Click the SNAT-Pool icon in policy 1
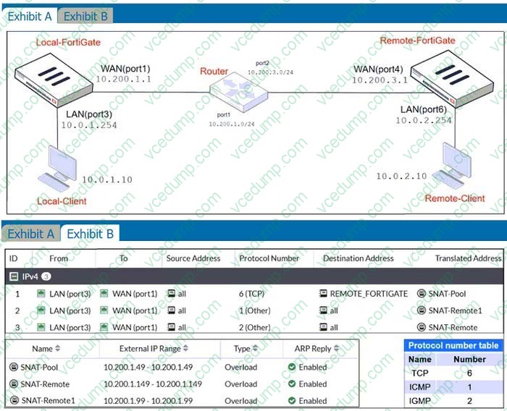 tap(422, 294)
